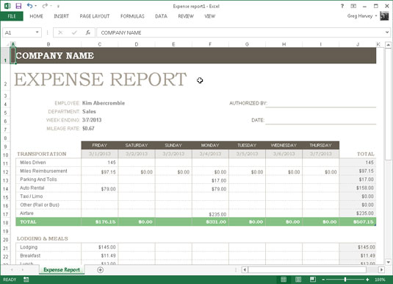
Task: Select the Expense Report sheet tab
Action: 62,270
